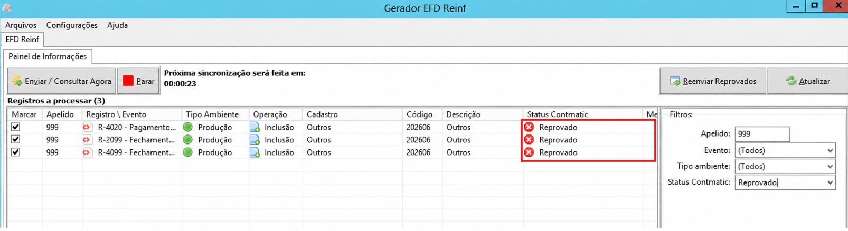Select R-2099 - Fechament... row text

pos(136,140)
